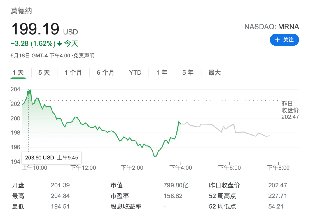Select the 1 天 tab

coord(18,73)
